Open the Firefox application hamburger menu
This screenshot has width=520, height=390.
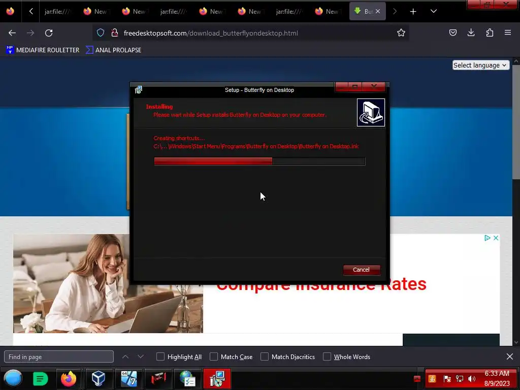(508, 32)
